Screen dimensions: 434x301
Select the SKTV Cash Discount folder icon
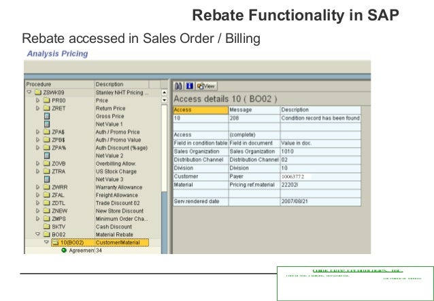tap(46, 227)
